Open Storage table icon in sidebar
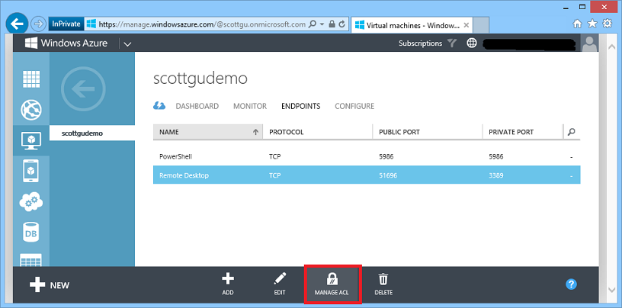 pyautogui.click(x=31, y=261)
